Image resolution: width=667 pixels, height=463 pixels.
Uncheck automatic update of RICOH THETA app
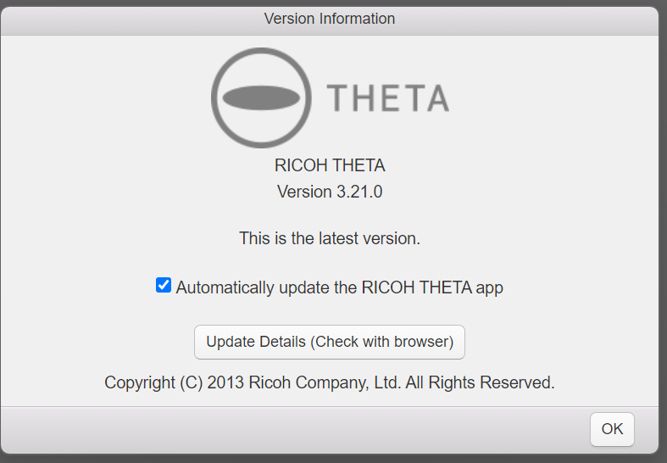tap(164, 285)
